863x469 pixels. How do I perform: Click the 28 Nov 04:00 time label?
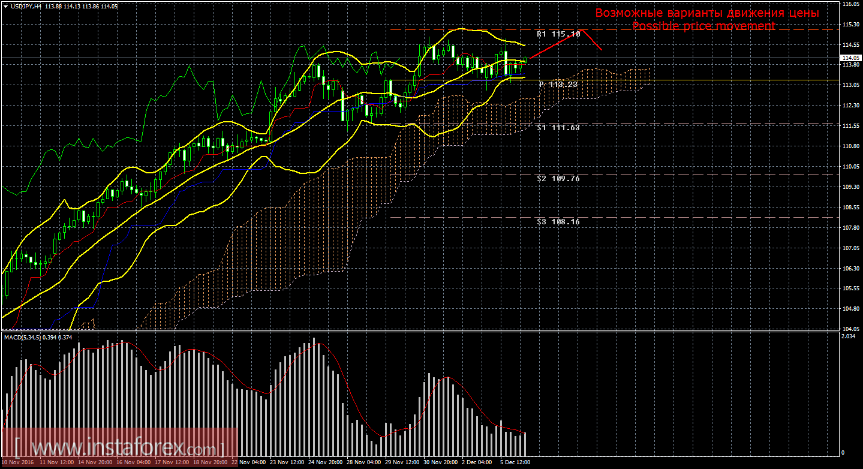[x=363, y=462]
